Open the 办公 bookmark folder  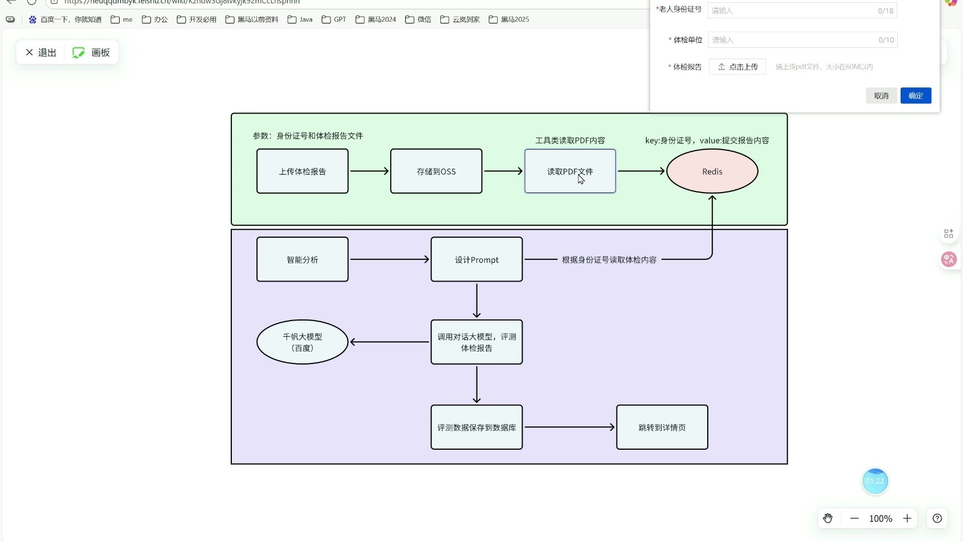tap(155, 19)
